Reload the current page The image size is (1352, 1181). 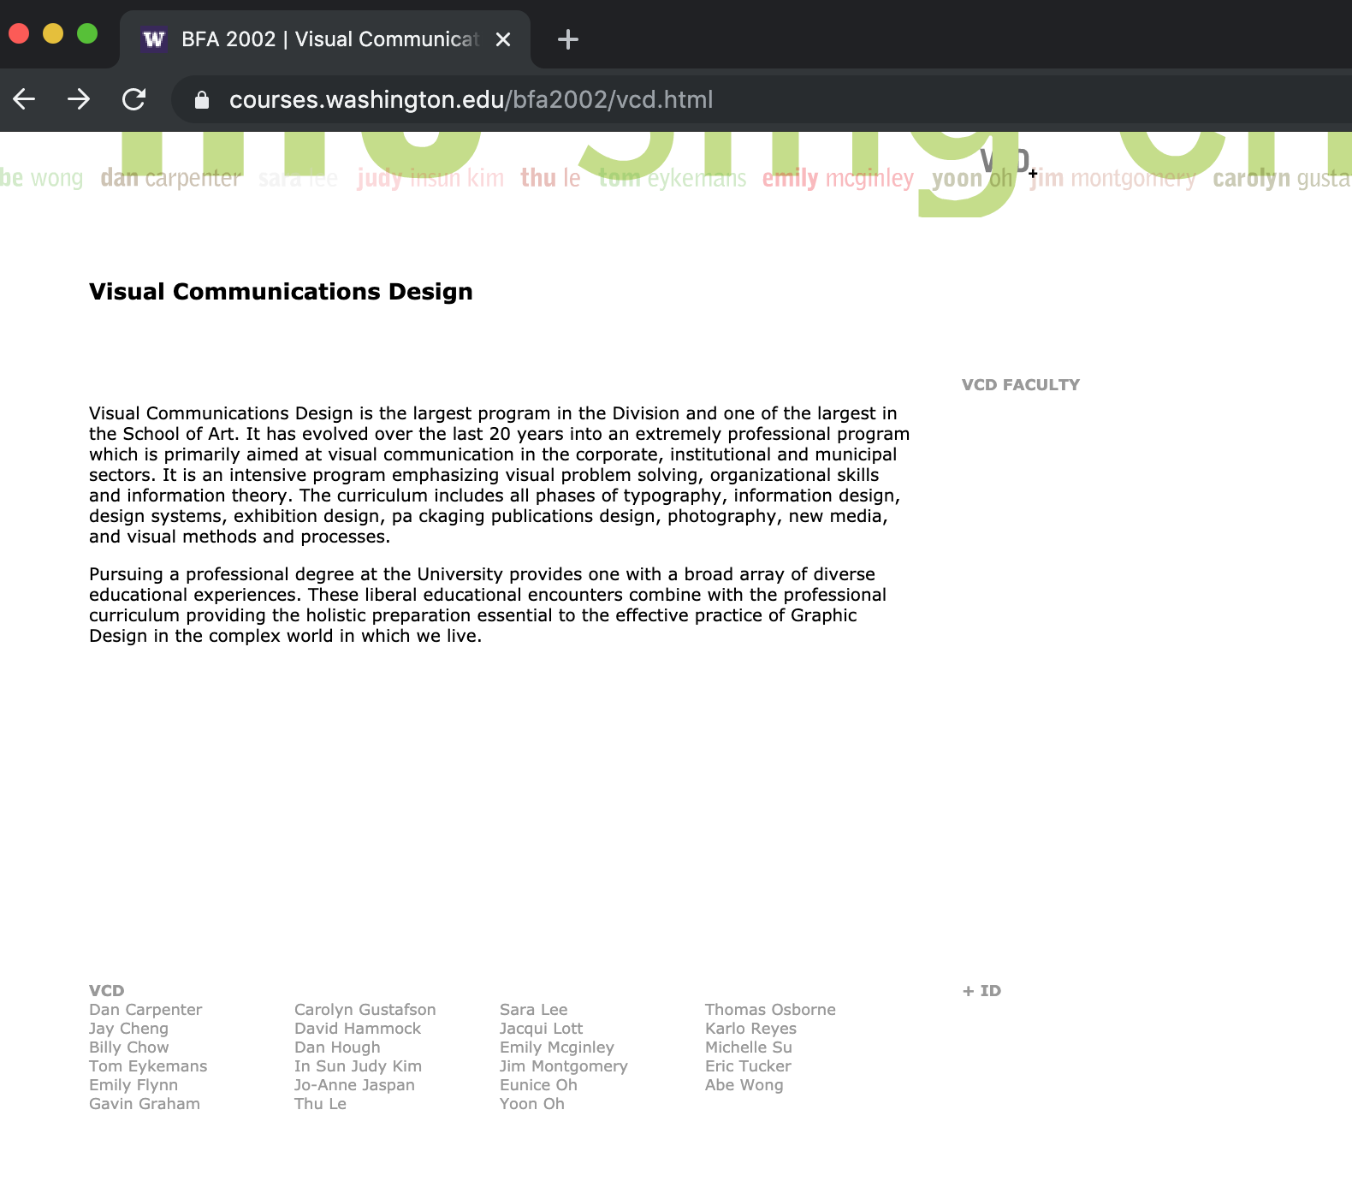click(133, 99)
